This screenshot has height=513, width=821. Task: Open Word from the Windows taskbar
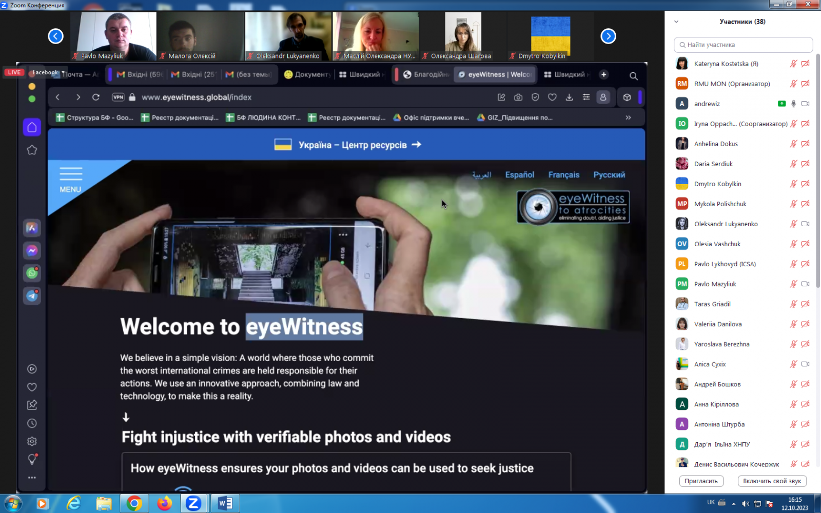point(225,503)
